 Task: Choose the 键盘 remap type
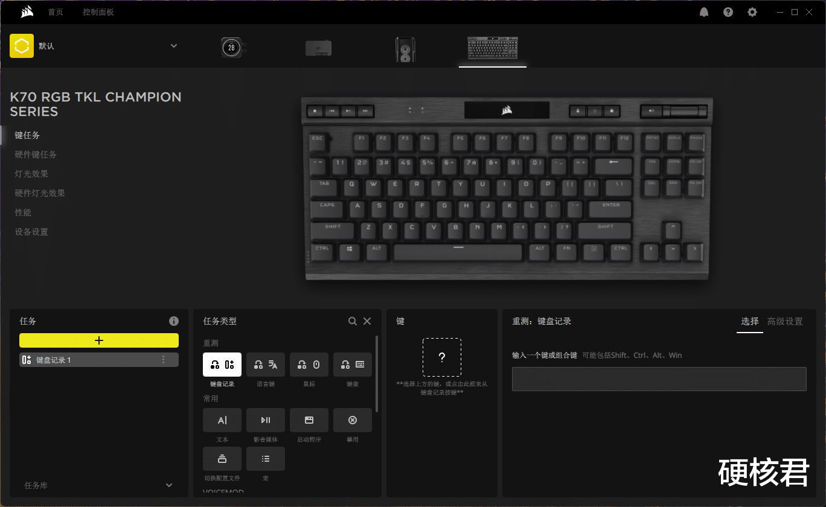pos(353,365)
